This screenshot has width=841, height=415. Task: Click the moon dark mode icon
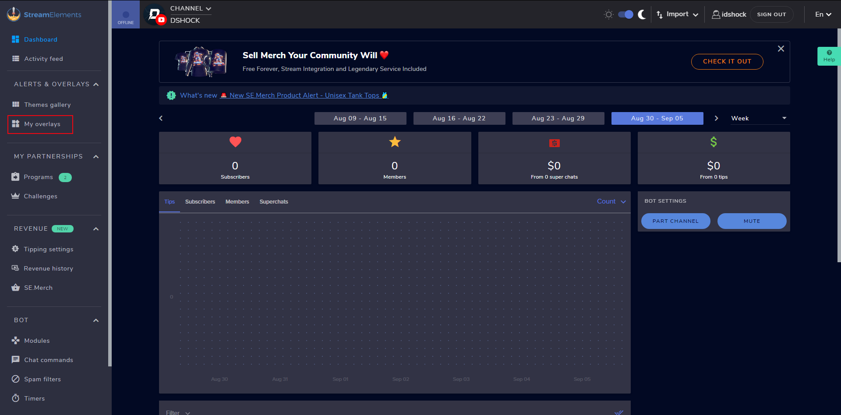(642, 14)
